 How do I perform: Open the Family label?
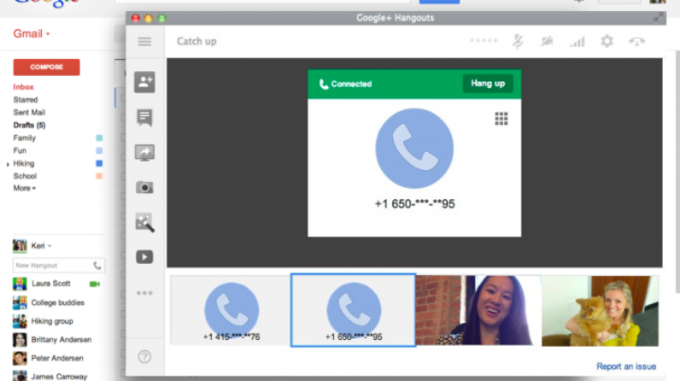(x=24, y=138)
